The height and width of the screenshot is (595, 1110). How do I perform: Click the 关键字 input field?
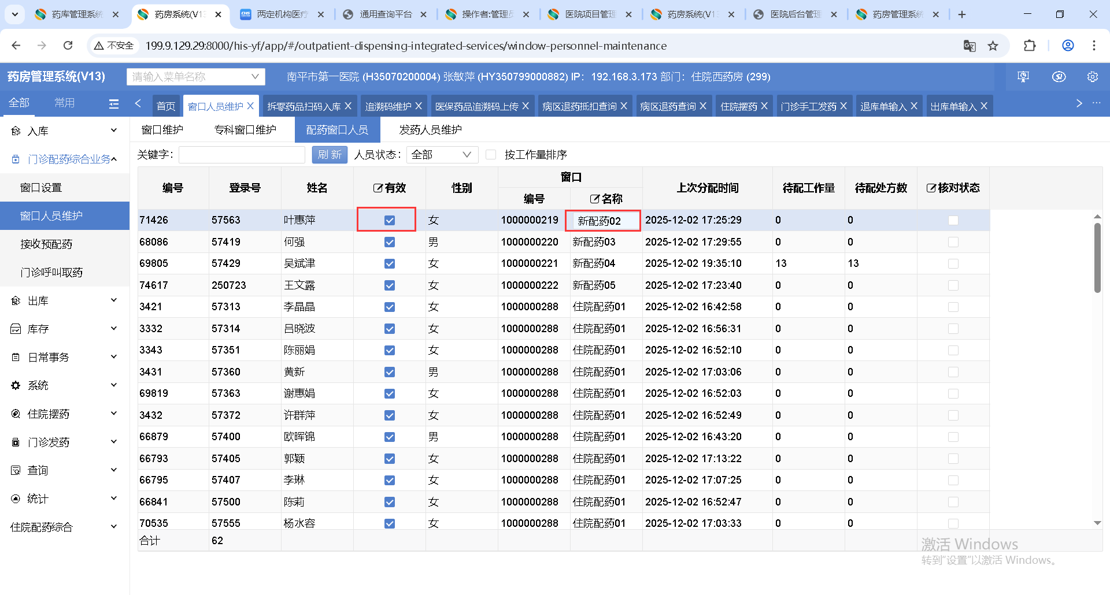coord(242,155)
